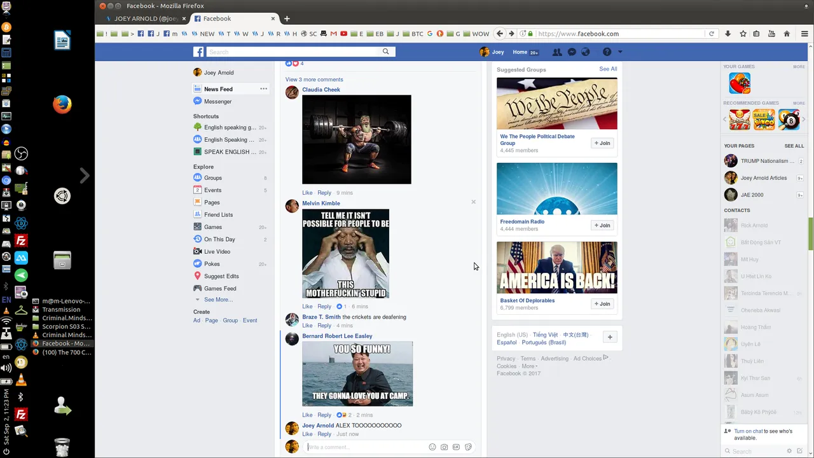
Task: Open Suggest Edits in the sidebar
Action: tap(221, 276)
